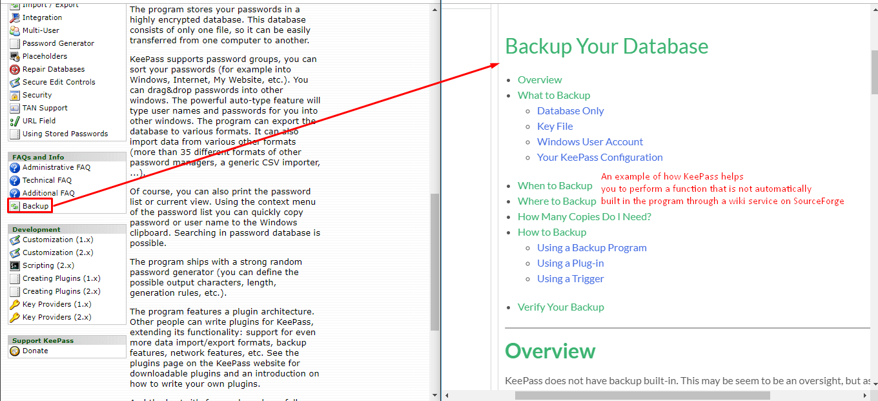Click the Creating Plugins (2.x) page icon

coord(15,291)
